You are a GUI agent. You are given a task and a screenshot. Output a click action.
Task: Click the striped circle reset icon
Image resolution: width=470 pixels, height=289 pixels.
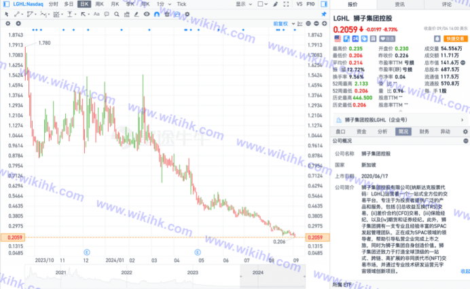tap(308, 23)
